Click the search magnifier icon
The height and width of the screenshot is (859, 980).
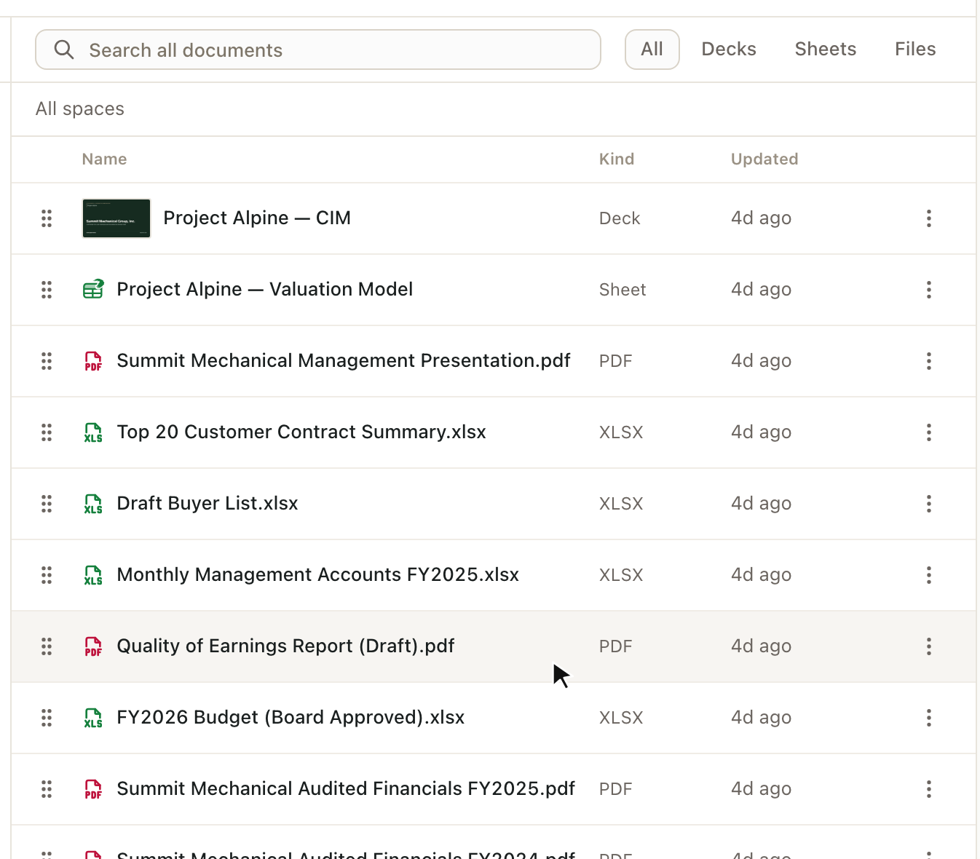pyautogui.click(x=64, y=50)
